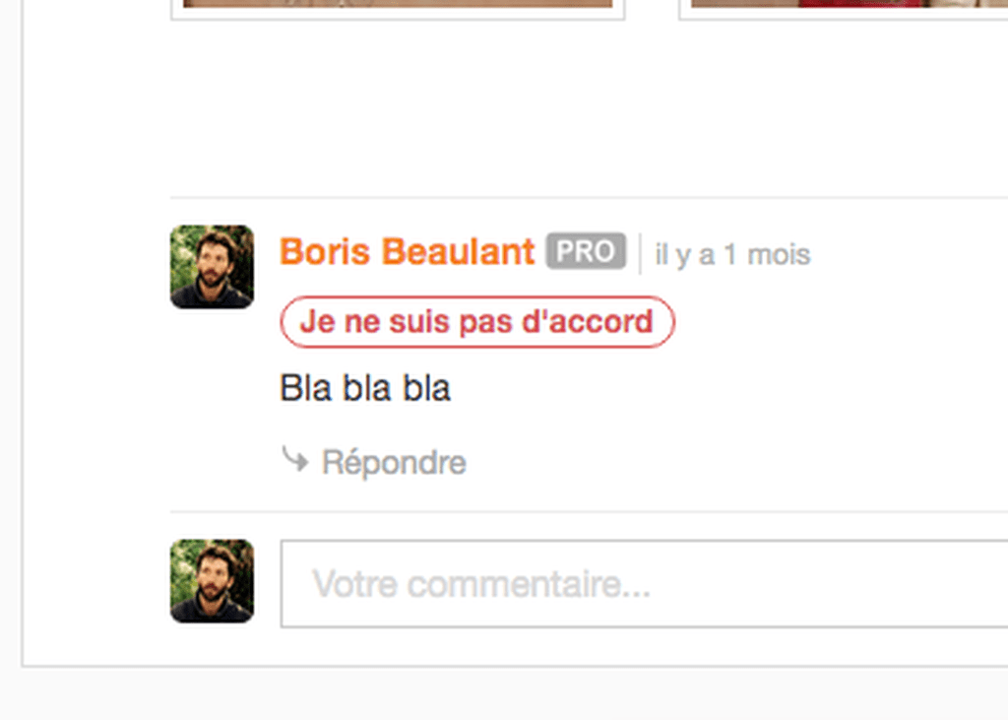Click the word 'Beaulant' in author name
The height and width of the screenshot is (720, 1008).
pos(459,251)
